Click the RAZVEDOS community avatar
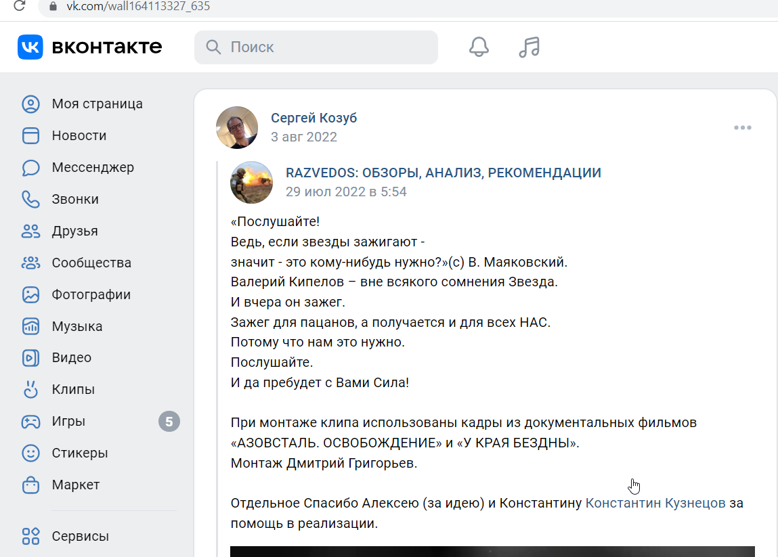The width and height of the screenshot is (778, 557). (x=252, y=183)
